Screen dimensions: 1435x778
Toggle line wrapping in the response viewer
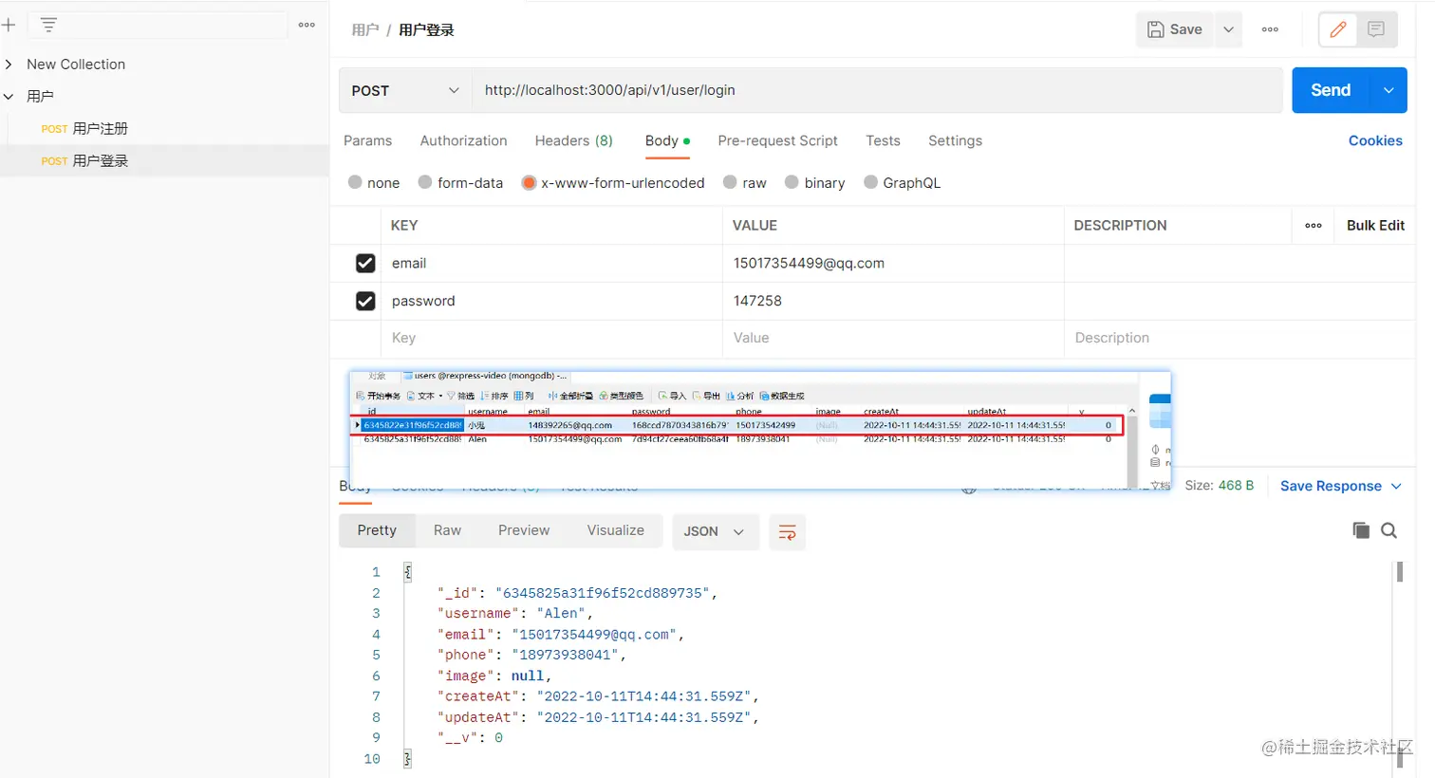pyautogui.click(x=787, y=532)
